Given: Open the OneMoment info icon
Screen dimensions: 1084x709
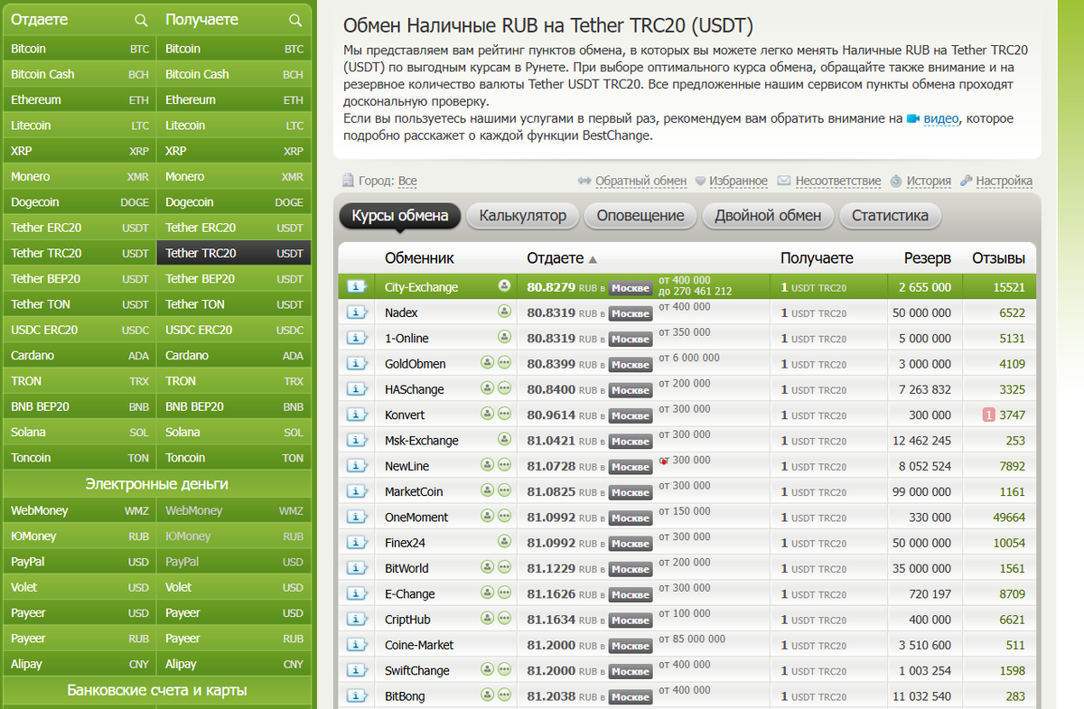Looking at the screenshot, I should [357, 518].
